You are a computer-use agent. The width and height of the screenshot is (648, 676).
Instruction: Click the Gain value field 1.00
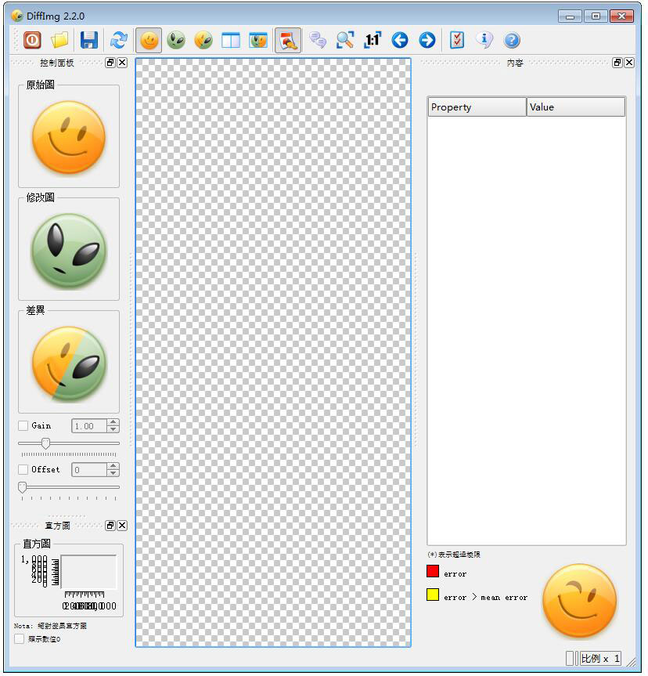point(89,426)
